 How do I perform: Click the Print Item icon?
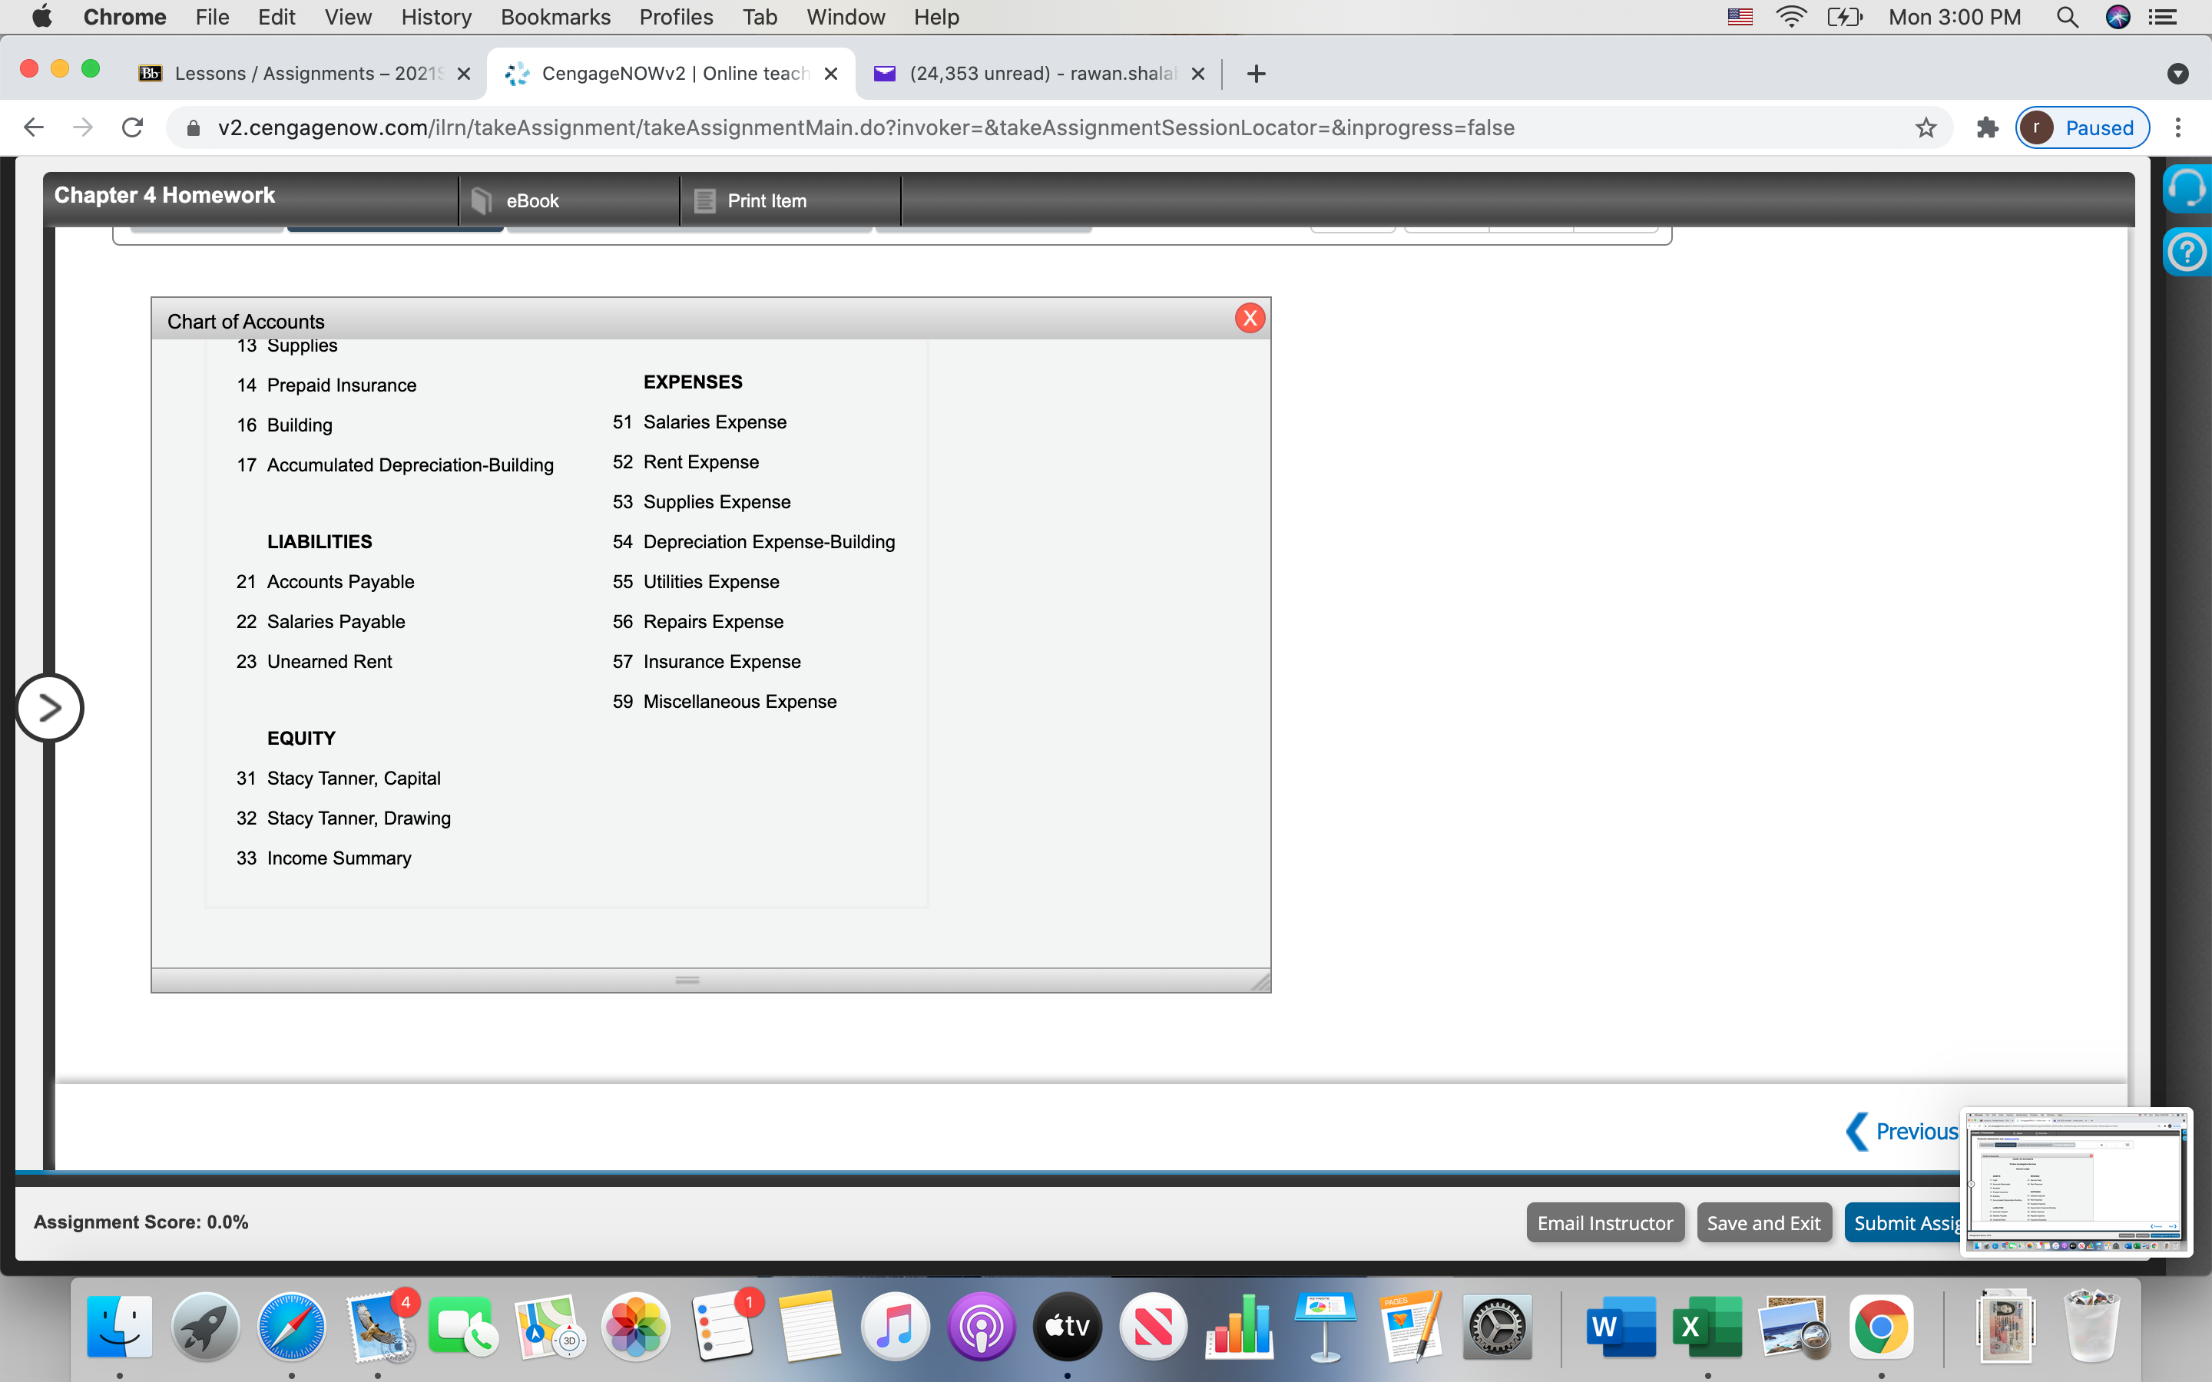tap(704, 200)
